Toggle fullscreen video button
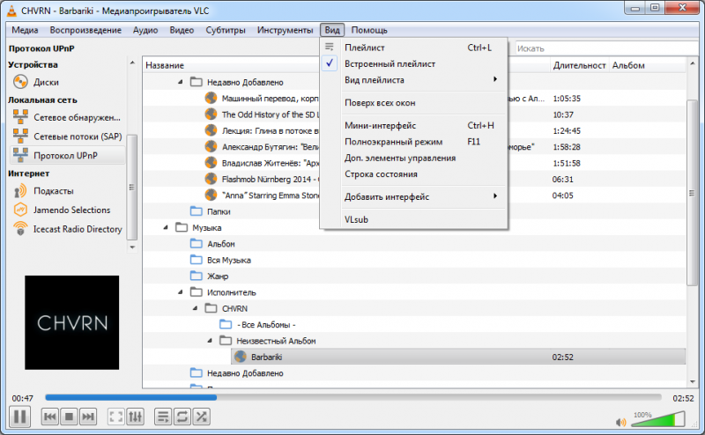 [x=116, y=417]
